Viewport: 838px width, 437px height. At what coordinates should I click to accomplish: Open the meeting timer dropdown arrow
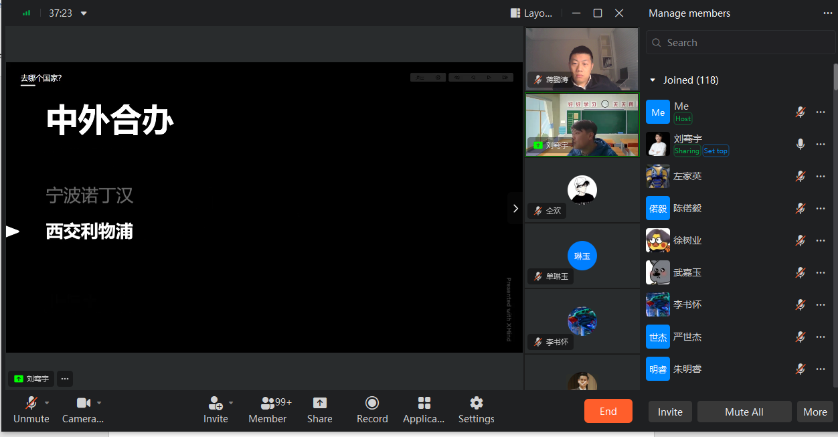[x=84, y=13]
